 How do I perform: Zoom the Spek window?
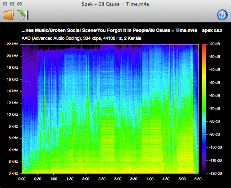pos(19,4)
